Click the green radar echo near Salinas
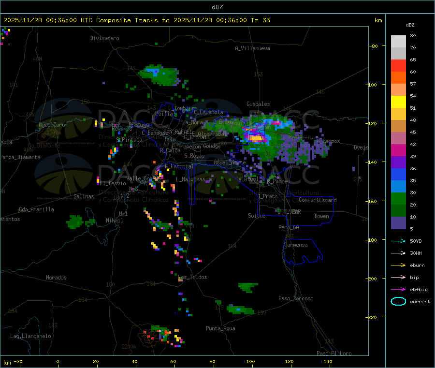 pos(74,222)
